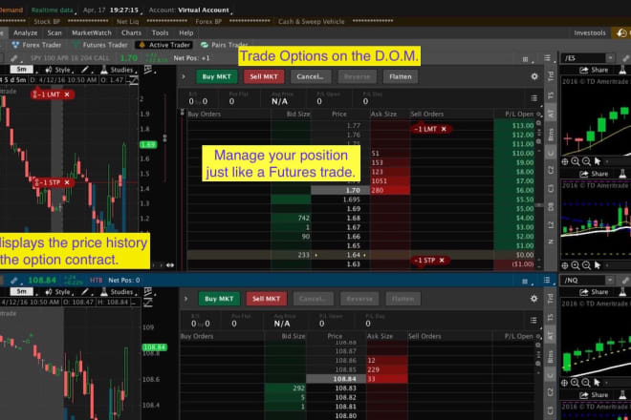
Task: Open the list menu icon in the lower panel header
Action: [547, 280]
